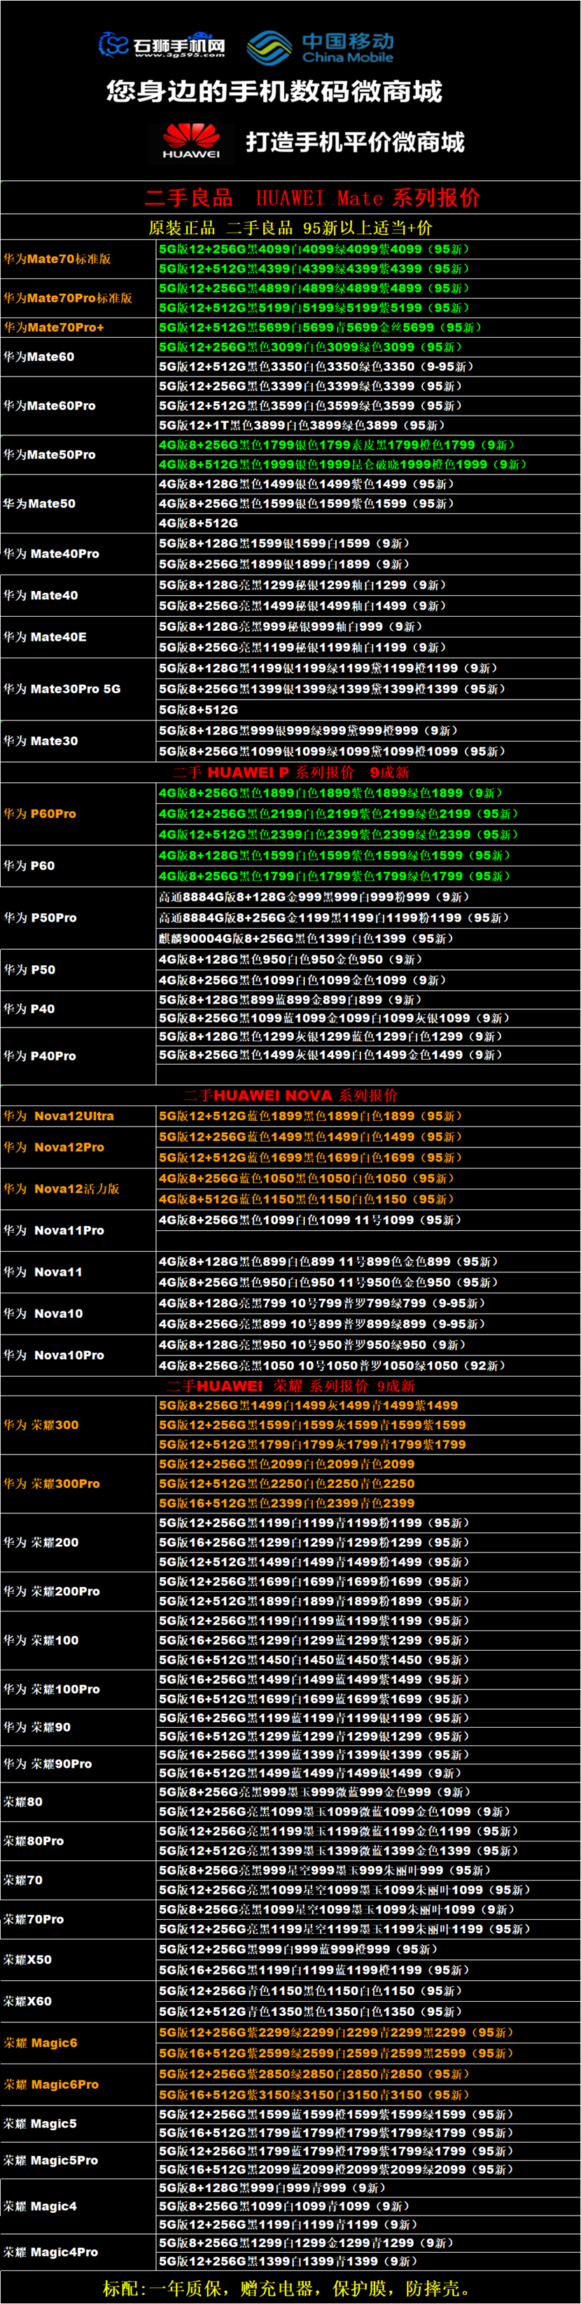Select the 打造手机平价微商城 slogan
The height and width of the screenshot is (2304, 581).
pos(355,142)
